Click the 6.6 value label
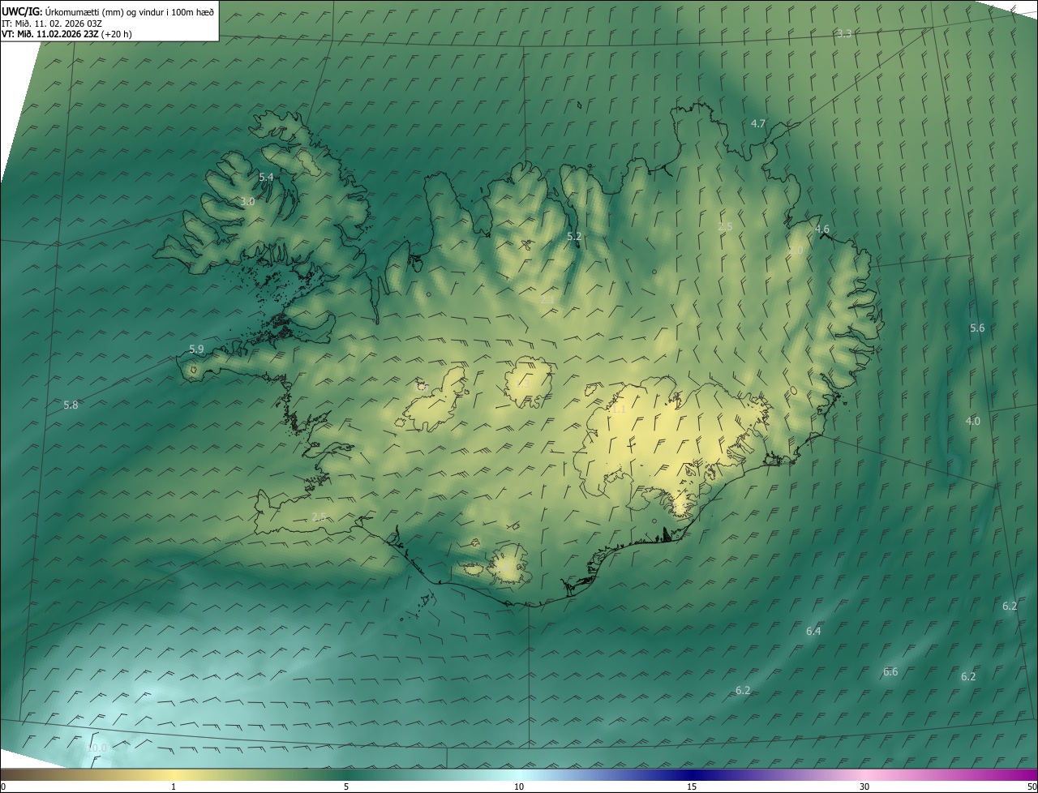Screen dimensions: 1038x793 [x=890, y=672]
